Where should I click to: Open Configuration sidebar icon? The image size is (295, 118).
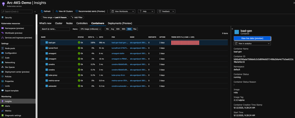point(3,53)
